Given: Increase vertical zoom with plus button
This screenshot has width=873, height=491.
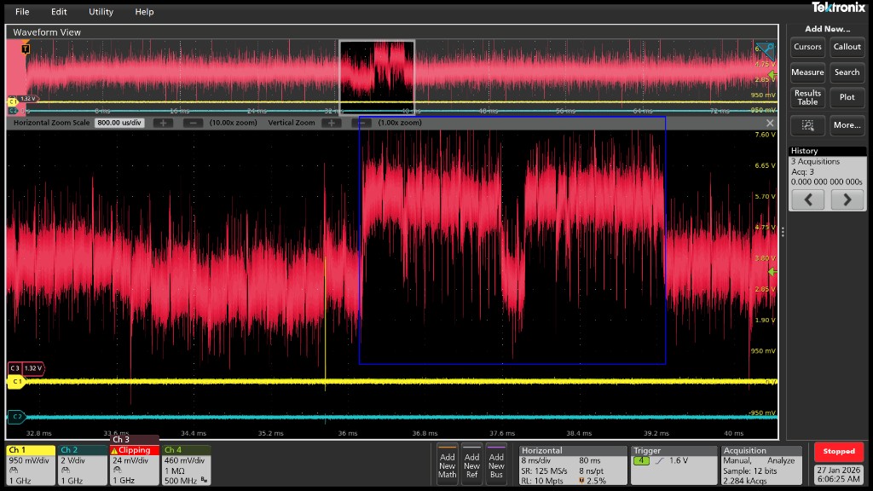Looking at the screenshot, I should (332, 123).
